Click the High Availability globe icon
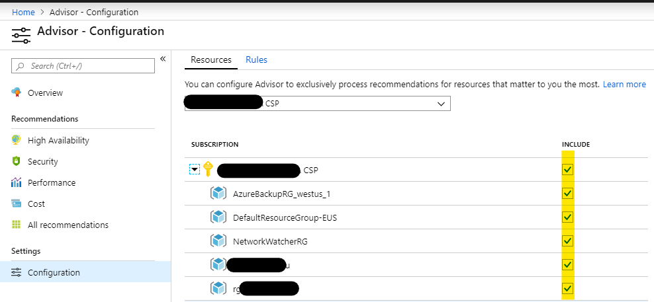This screenshot has width=654, height=302. pyautogui.click(x=17, y=140)
